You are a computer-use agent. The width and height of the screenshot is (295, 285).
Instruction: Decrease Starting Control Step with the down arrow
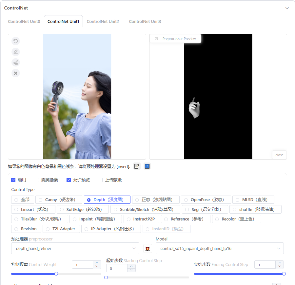pyautogui.click(x=131, y=270)
